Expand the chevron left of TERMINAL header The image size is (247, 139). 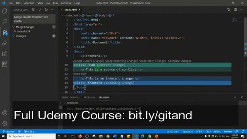pos(60,103)
